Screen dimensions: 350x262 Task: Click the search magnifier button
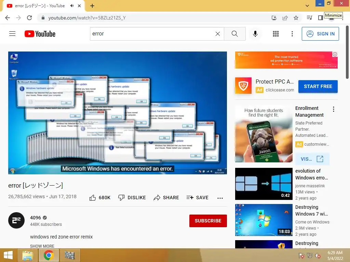[x=234, y=34]
